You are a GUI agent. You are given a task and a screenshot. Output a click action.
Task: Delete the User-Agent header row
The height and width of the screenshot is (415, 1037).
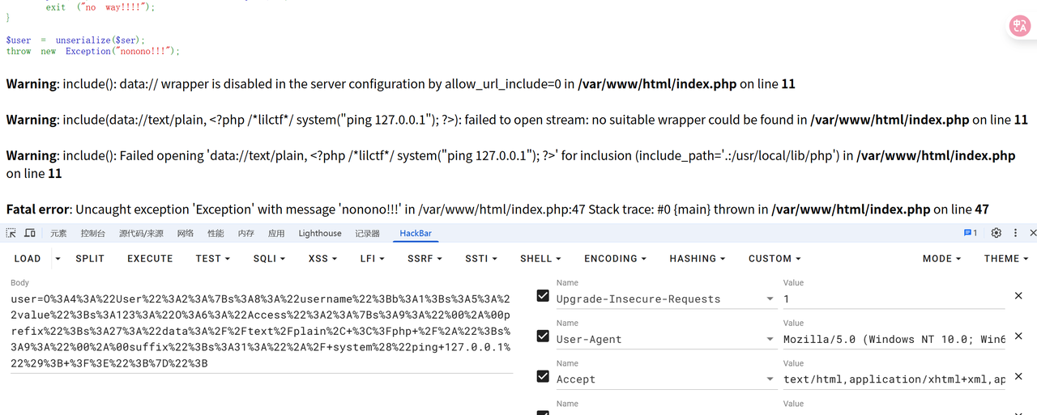(x=1018, y=337)
